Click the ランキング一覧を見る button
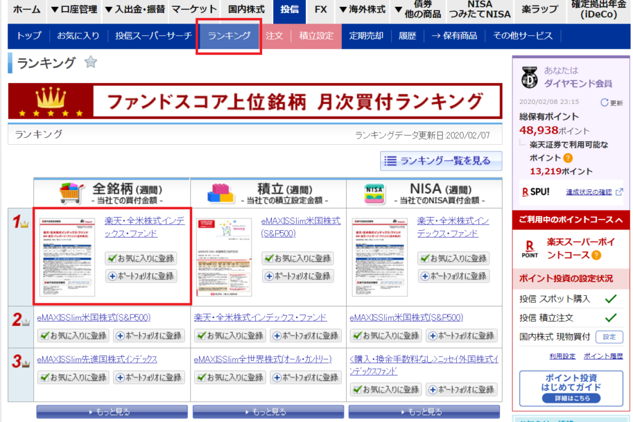The image size is (633, 422). [441, 161]
